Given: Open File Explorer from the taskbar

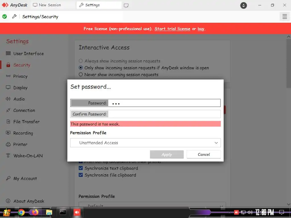Looking at the screenshot, I should tap(49, 212).
